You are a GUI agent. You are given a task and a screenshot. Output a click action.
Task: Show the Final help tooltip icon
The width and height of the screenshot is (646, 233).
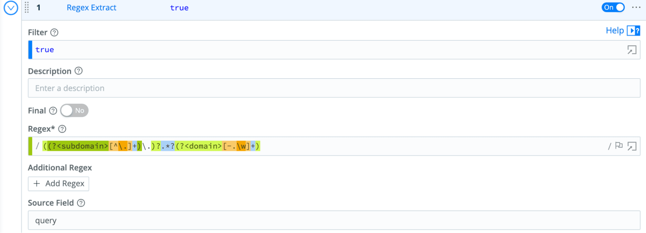53,111
